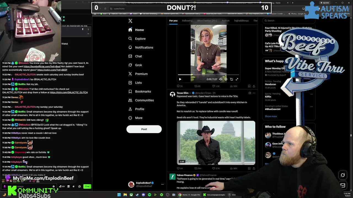Repost the cucumber video post
The width and height of the screenshot is (353, 198).
pos(197,86)
